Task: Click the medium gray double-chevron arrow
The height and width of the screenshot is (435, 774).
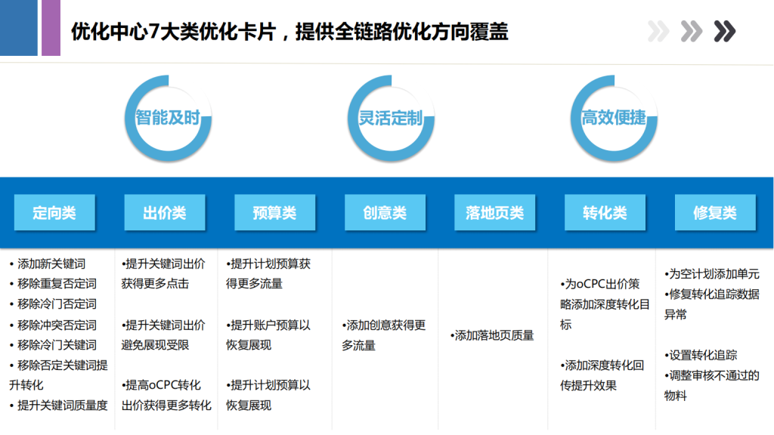Action: 691,32
